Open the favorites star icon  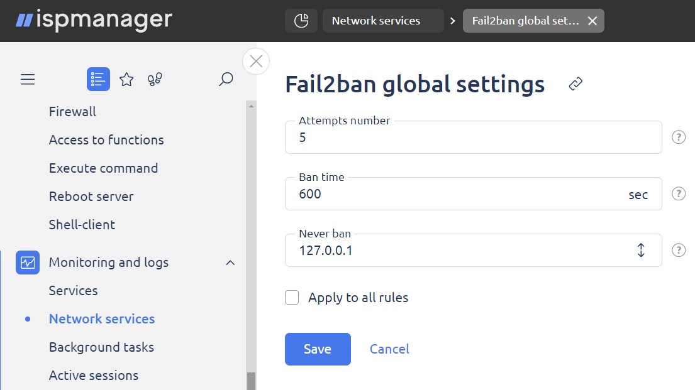pos(127,79)
